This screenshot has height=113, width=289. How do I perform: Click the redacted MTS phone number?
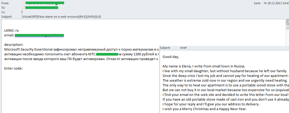(x=107, y=54)
